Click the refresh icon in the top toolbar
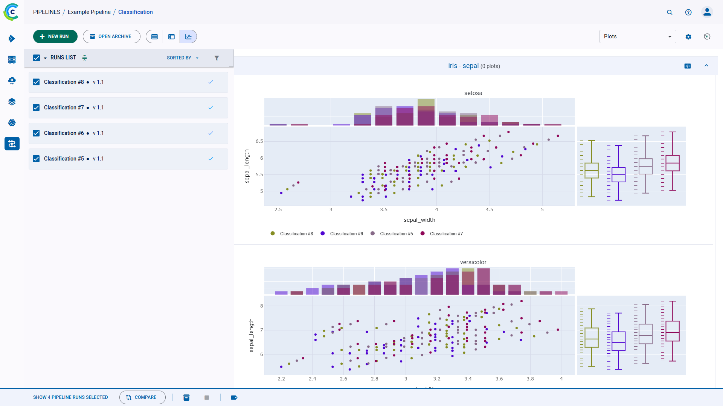 707,36
